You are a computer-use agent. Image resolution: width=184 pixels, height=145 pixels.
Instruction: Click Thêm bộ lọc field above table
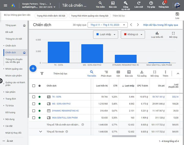[60, 74]
